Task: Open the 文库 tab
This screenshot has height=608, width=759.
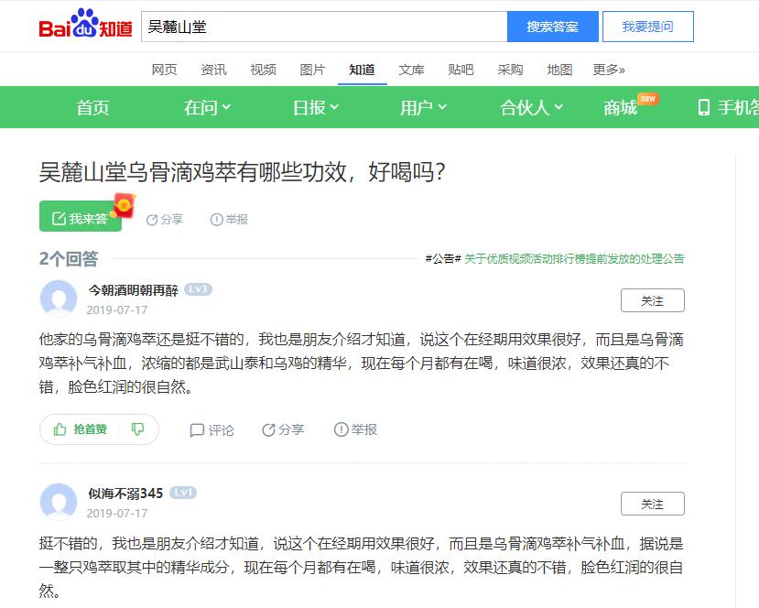Action: click(411, 70)
